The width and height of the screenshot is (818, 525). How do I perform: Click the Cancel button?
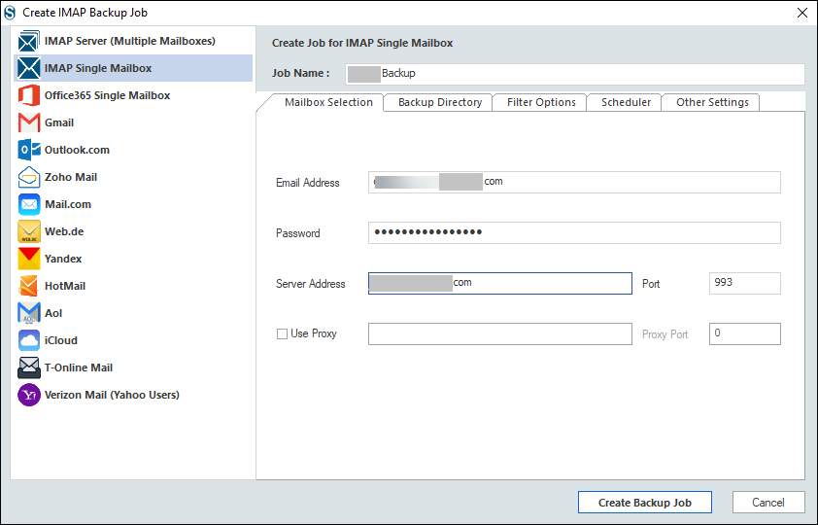[767, 503]
